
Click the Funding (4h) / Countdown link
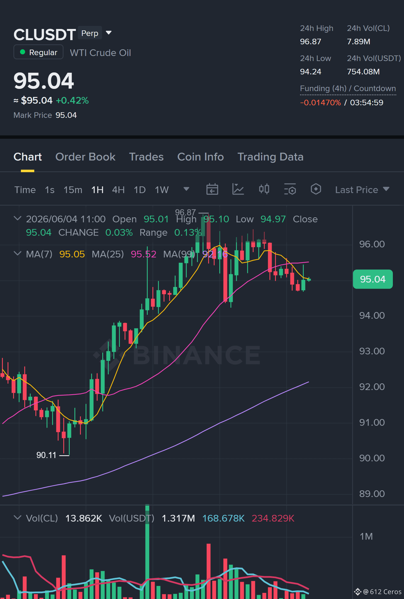click(348, 89)
